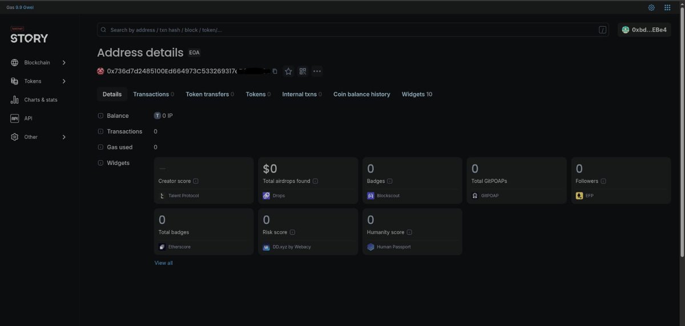This screenshot has width=685, height=326.
Task: Expand the Blockchain menu chevron
Action: 64,62
